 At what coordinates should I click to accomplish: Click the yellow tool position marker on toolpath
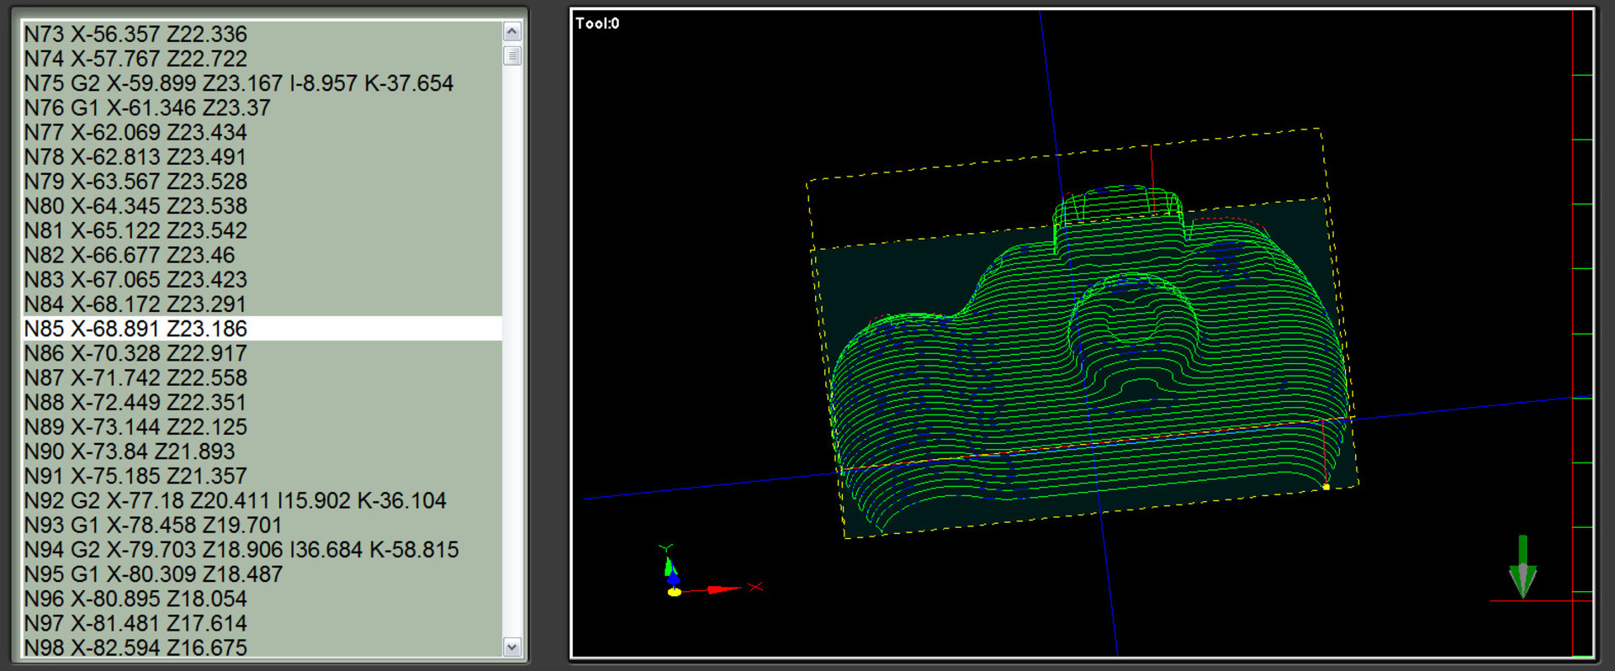1326,487
